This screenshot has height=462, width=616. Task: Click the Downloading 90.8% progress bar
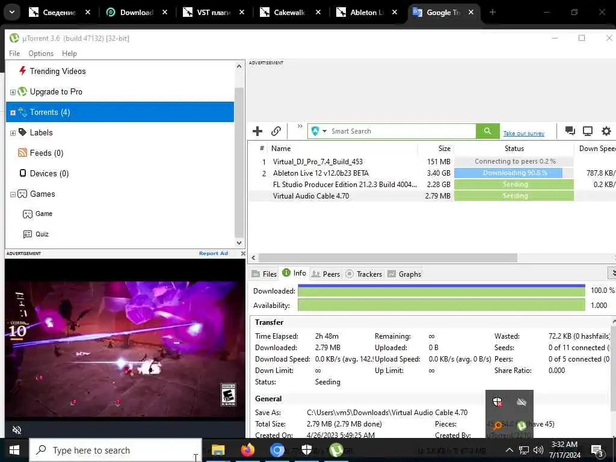[514, 173]
